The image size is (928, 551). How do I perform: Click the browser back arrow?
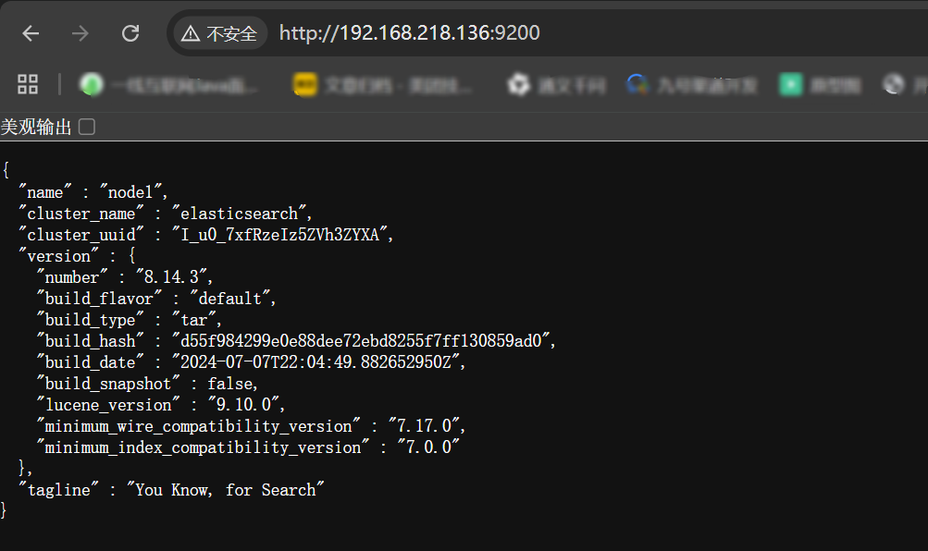tap(31, 34)
